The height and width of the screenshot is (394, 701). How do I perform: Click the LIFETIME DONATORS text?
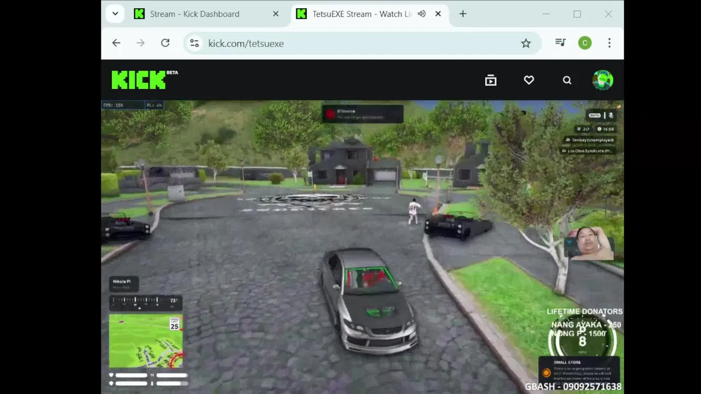click(584, 311)
